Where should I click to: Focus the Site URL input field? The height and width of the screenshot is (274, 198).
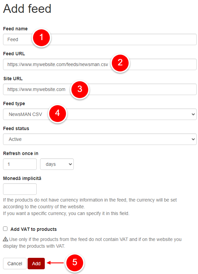point(100,89)
